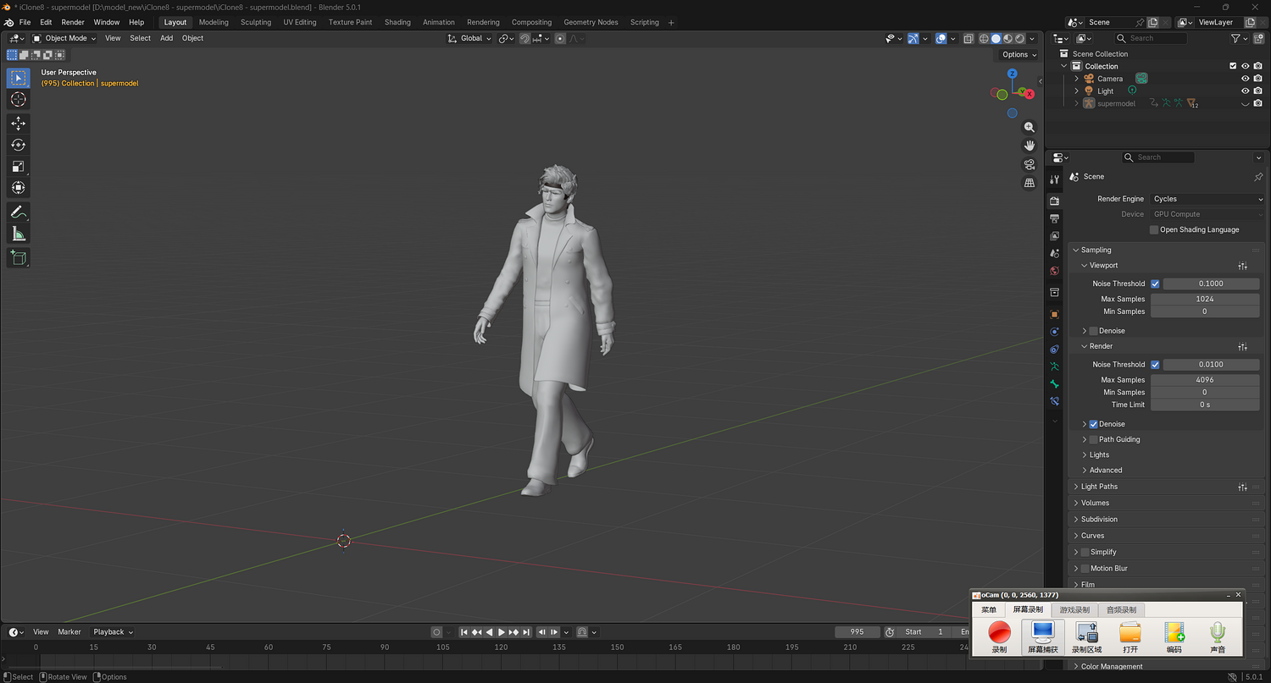Viewport: 1271px width, 683px height.
Task: Switch to the Shading workspace tab
Action: tap(397, 22)
